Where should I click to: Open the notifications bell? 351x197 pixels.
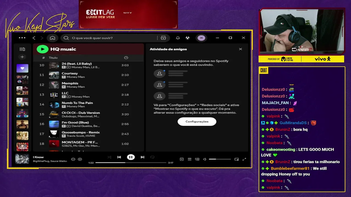[178, 38]
